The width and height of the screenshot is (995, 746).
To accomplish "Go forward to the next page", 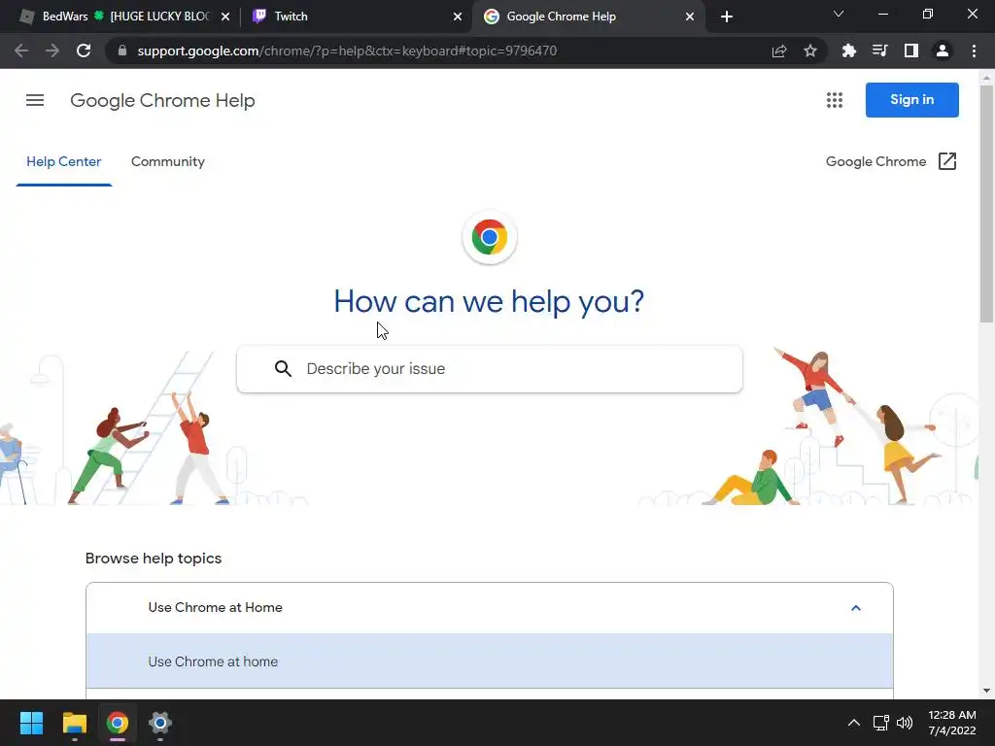I will pos(52,51).
